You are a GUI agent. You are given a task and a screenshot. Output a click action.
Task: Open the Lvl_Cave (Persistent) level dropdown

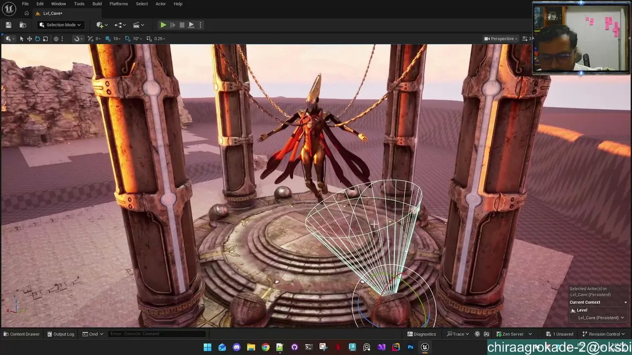[601, 318]
